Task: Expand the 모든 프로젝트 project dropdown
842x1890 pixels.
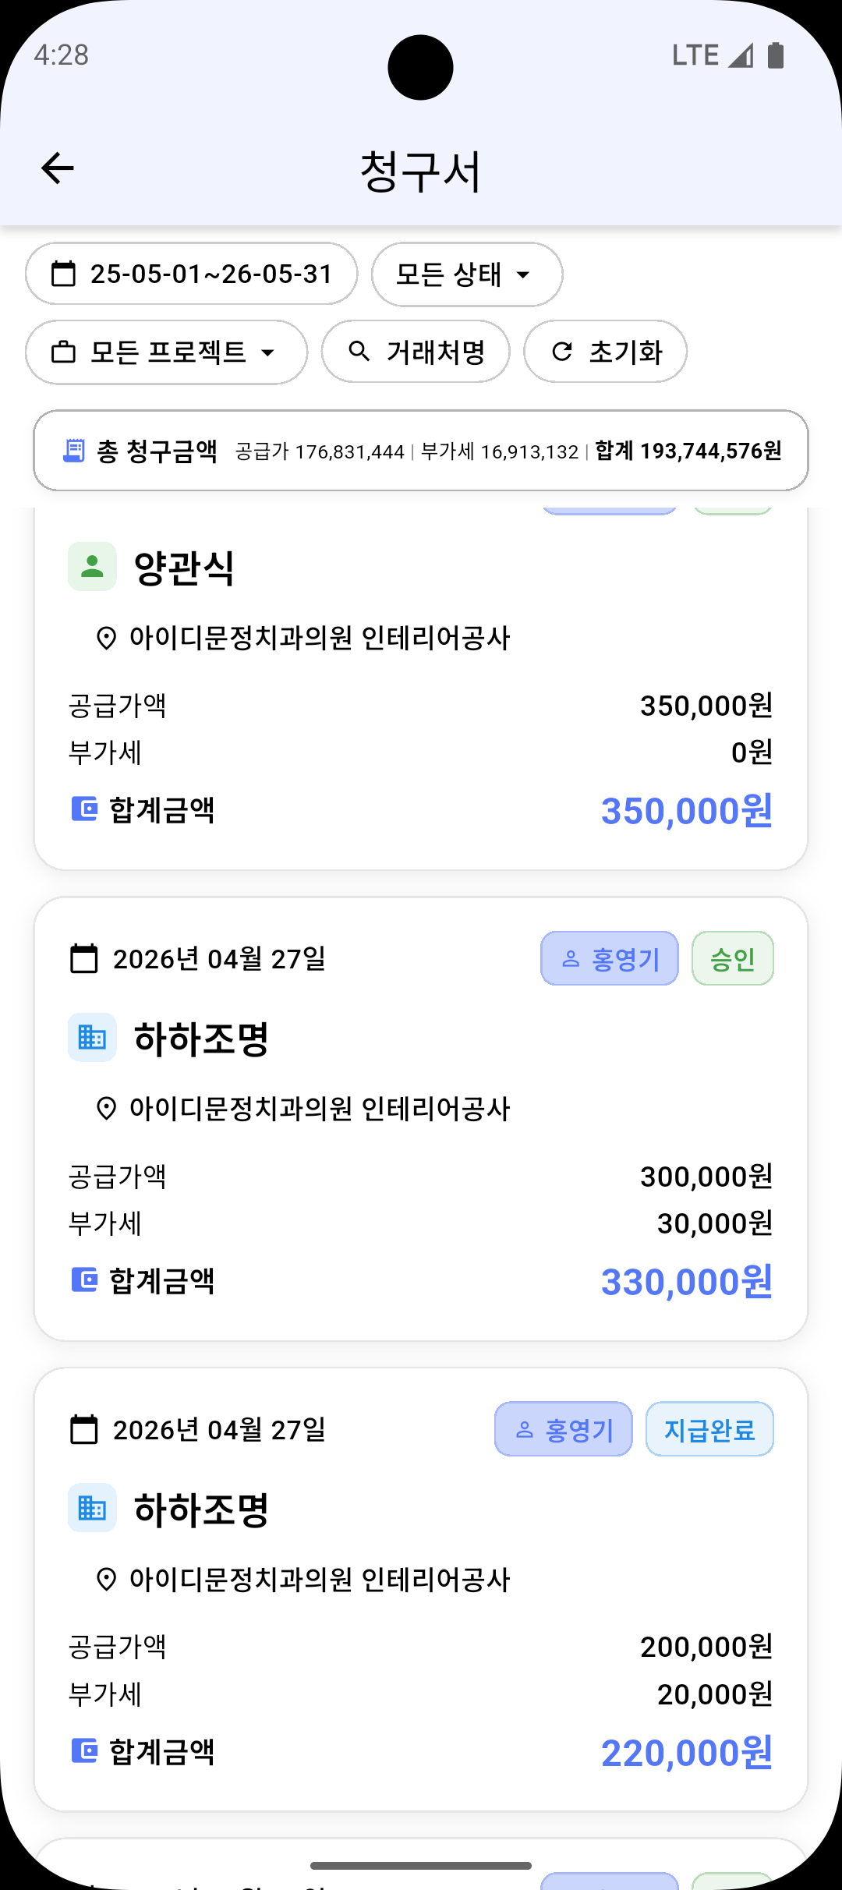Action: 167,352
